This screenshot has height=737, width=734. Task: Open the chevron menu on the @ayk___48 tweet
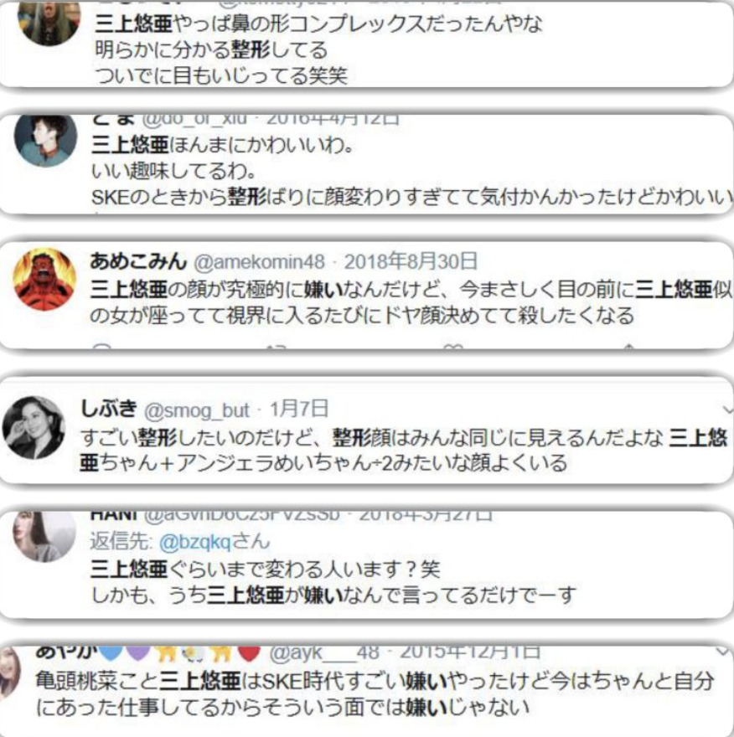723,652
